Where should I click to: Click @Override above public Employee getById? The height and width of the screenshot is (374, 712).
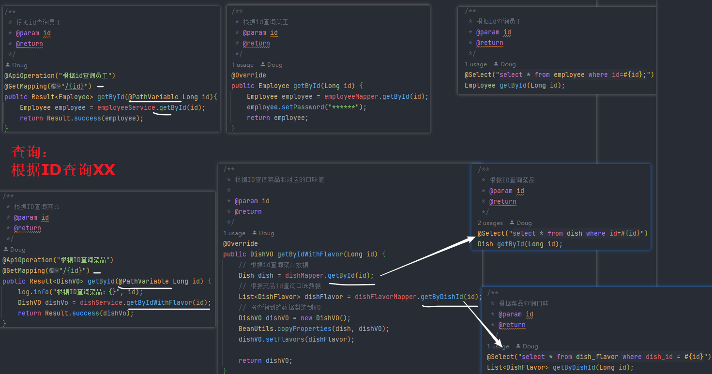point(249,75)
